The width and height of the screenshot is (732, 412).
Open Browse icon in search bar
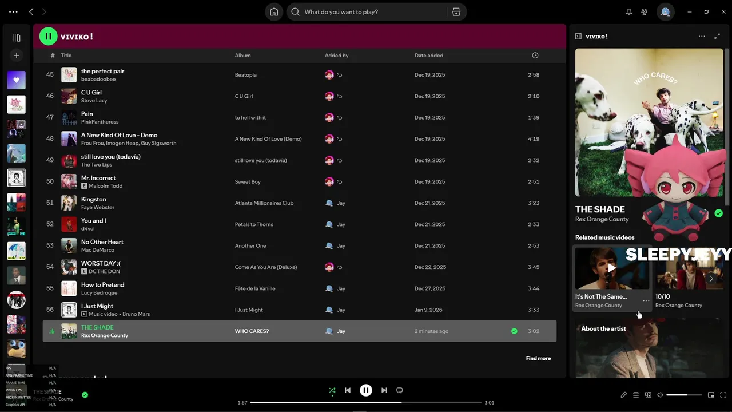[456, 12]
